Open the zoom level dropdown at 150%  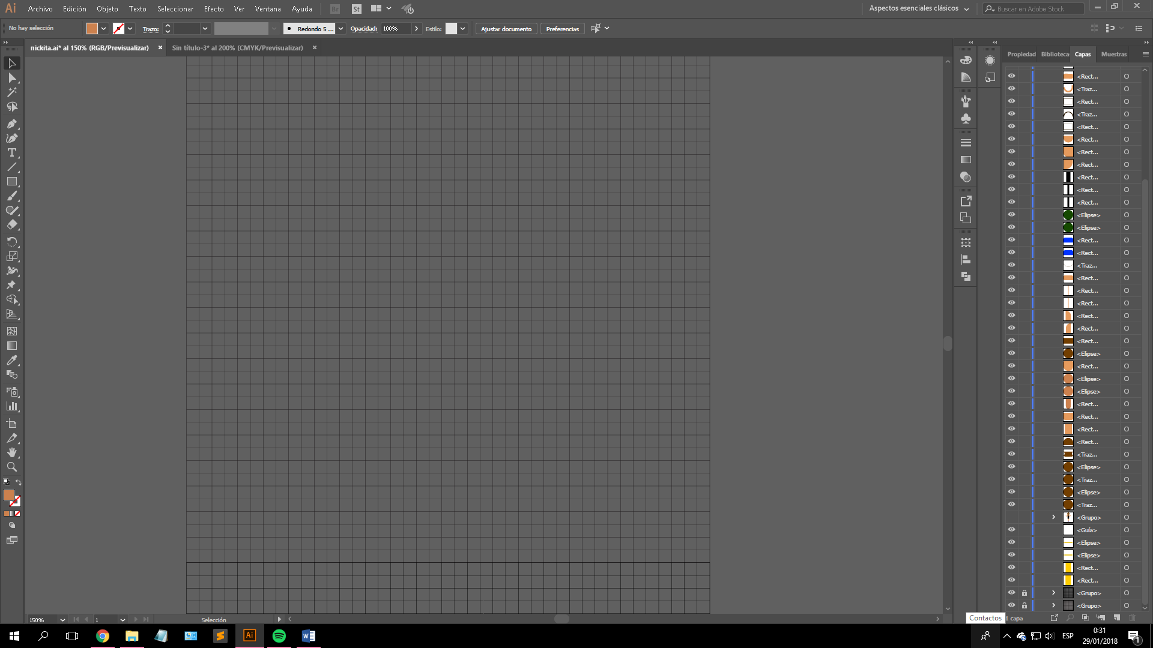pyautogui.click(x=62, y=620)
